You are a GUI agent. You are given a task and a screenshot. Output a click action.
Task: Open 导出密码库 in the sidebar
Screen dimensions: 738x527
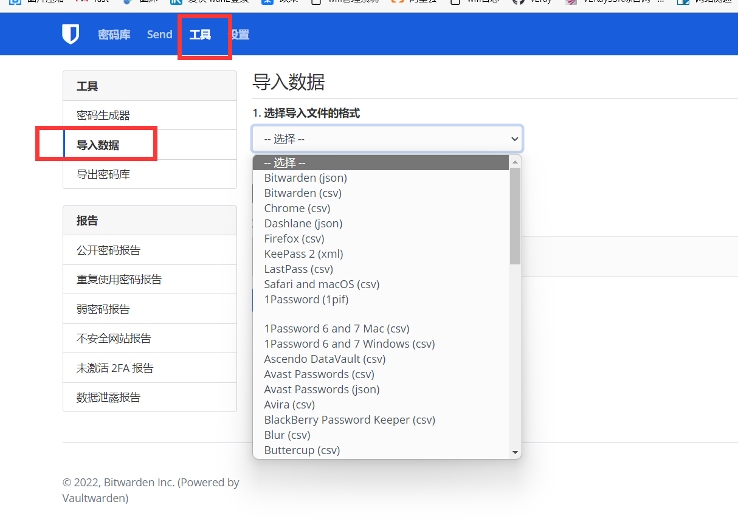(150, 174)
